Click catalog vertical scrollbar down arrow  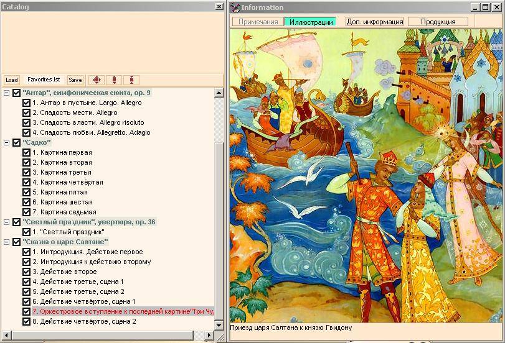[x=219, y=325]
